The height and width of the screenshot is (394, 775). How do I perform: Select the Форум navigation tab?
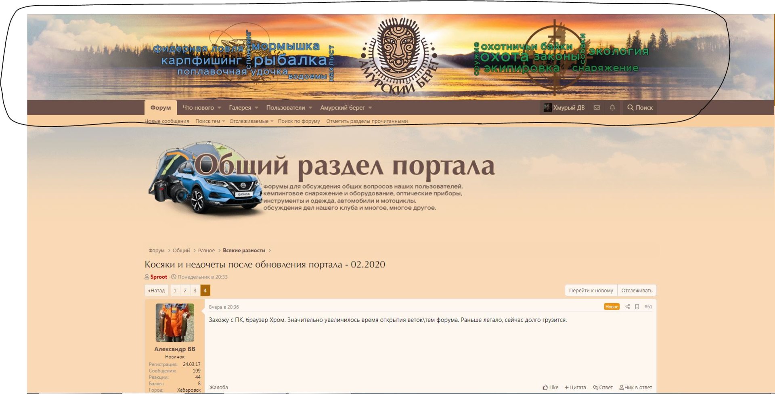(161, 108)
